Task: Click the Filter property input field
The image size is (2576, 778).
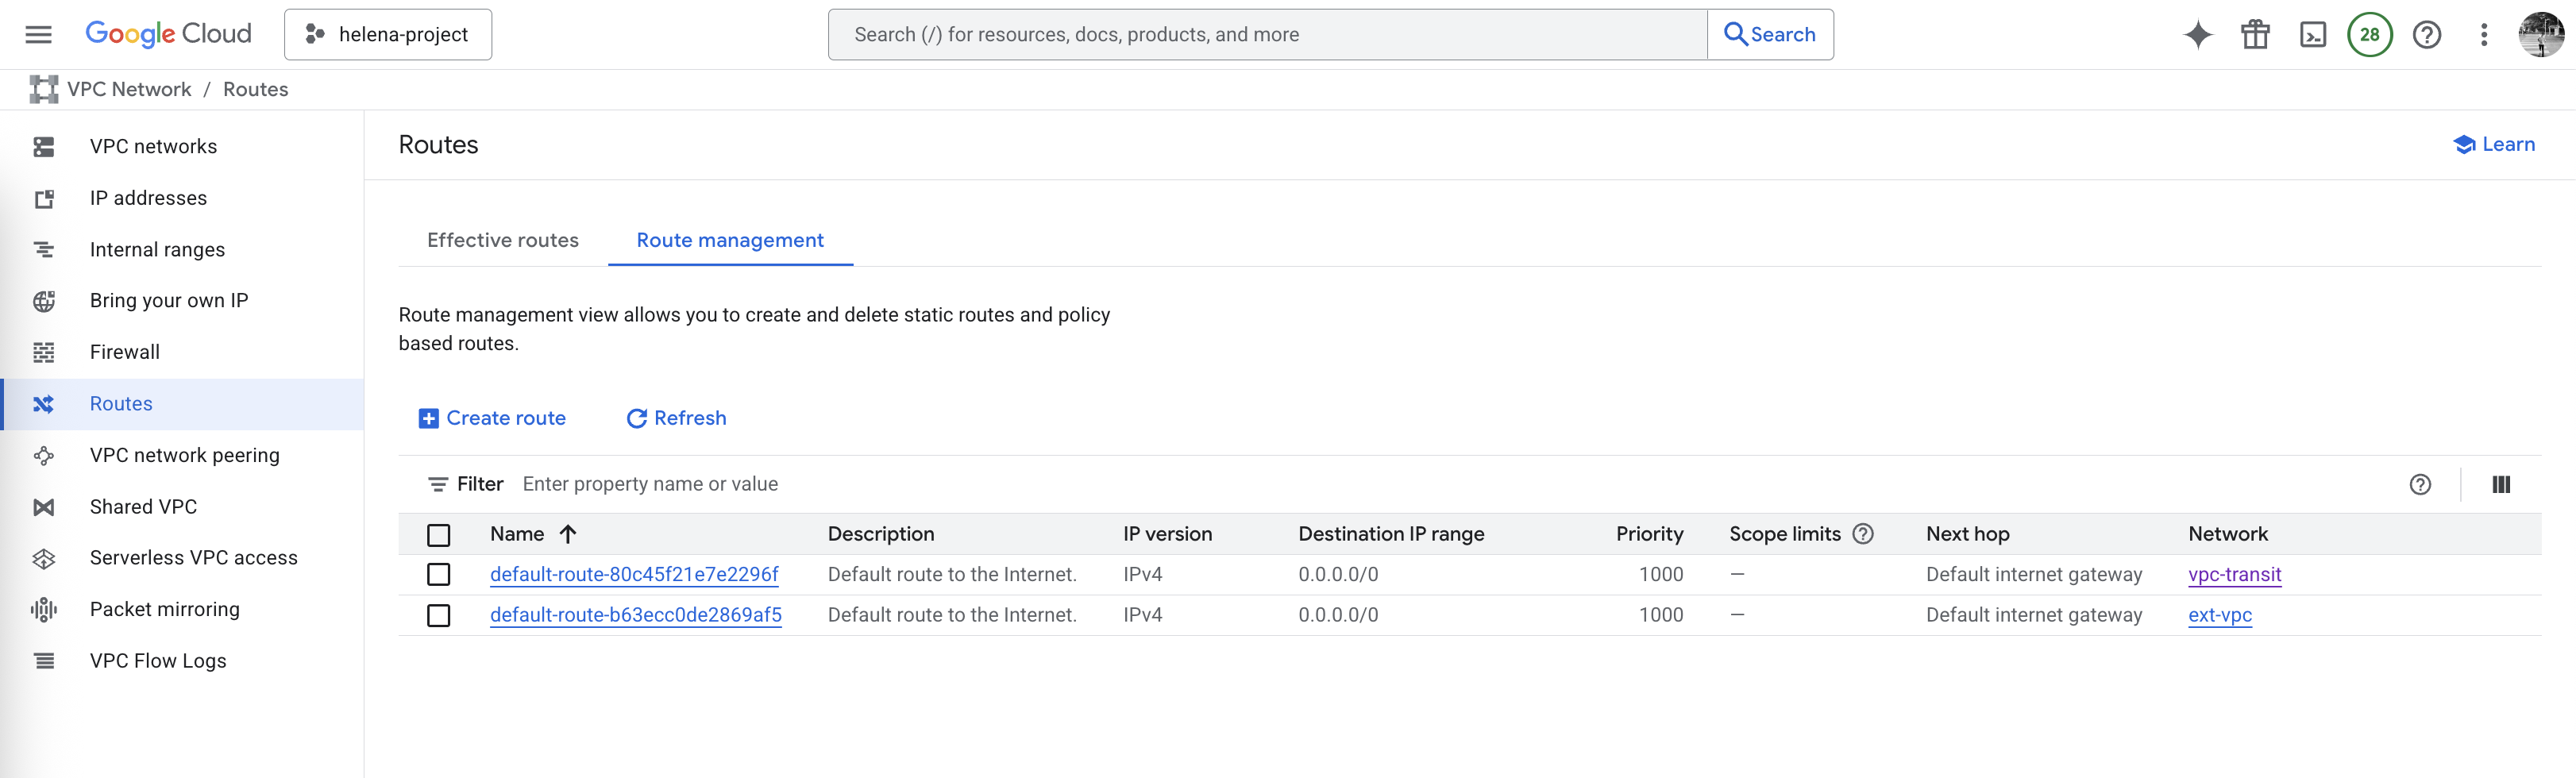Action: (900, 485)
